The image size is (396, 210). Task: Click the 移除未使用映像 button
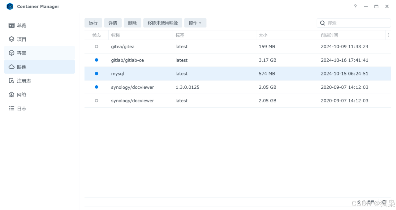point(163,23)
